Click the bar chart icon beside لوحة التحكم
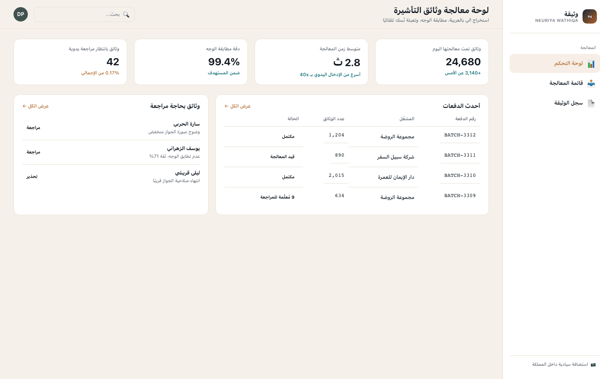The height and width of the screenshot is (379, 607). pos(591,64)
